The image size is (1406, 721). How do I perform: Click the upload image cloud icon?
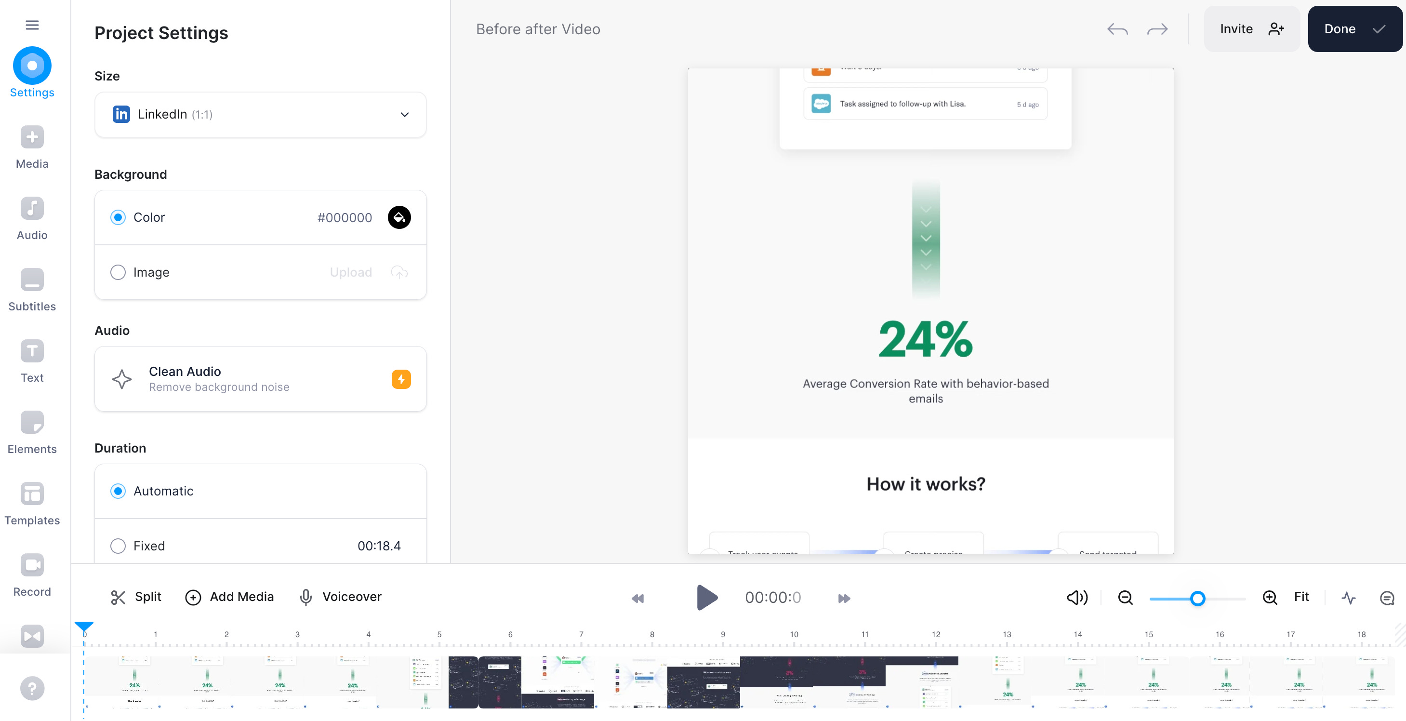pyautogui.click(x=399, y=272)
